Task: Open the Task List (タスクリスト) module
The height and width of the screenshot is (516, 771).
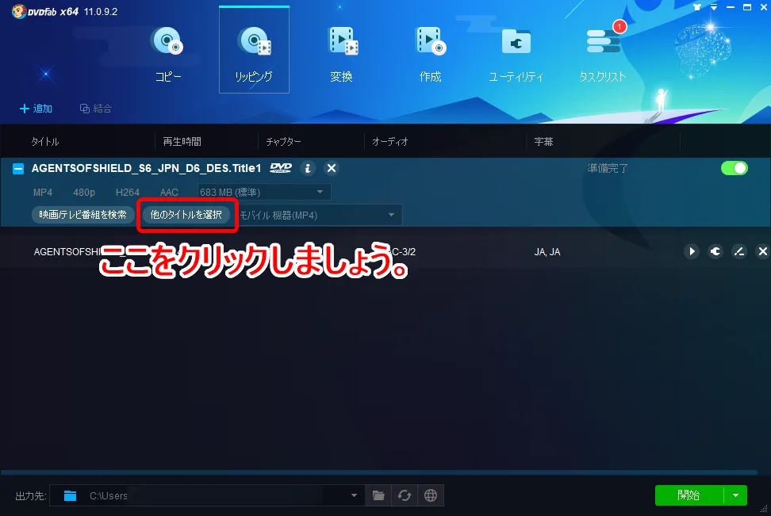Action: click(603, 54)
